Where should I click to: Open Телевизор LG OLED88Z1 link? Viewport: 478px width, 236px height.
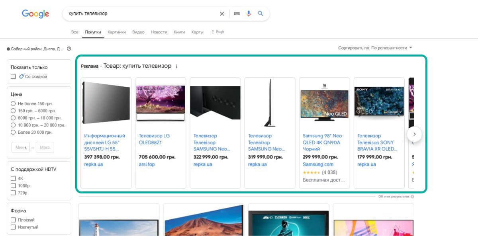154,139
